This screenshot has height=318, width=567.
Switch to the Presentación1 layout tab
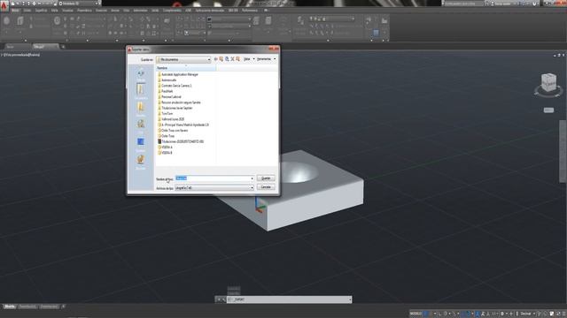click(27, 307)
